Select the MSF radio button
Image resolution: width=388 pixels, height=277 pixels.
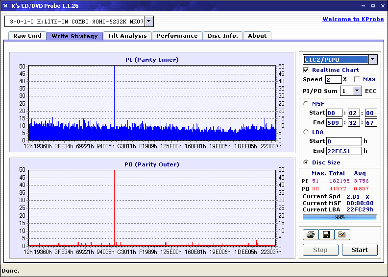[x=306, y=103]
